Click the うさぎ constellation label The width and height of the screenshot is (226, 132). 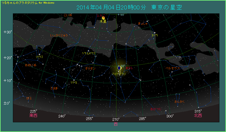(54, 88)
